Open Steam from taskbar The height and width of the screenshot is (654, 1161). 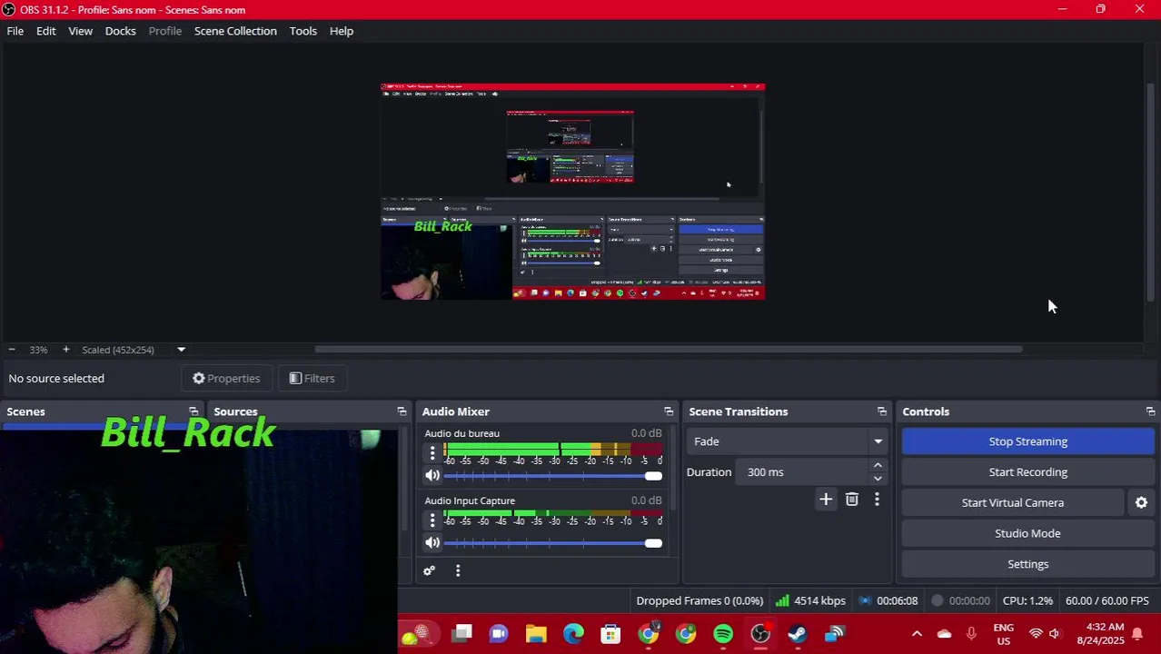(x=798, y=634)
